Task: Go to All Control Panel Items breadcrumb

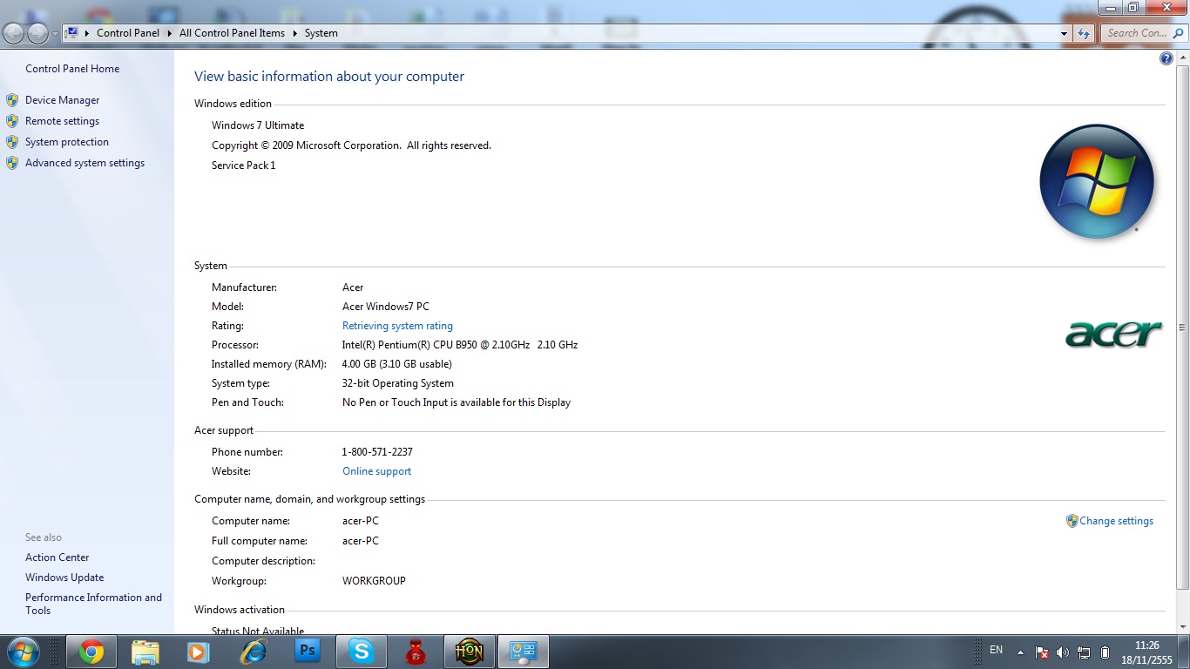Action: (232, 33)
